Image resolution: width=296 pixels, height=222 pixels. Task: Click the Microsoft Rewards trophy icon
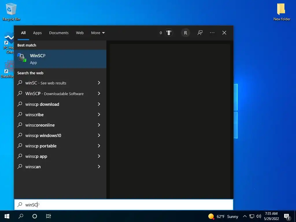pos(169,33)
